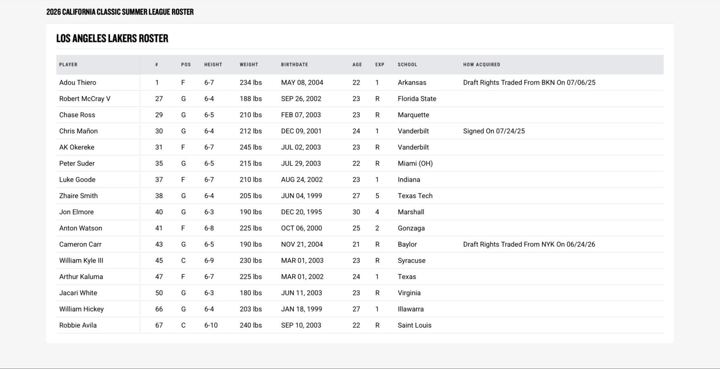
Task: Click Chris Mañon player name
Action: click(x=79, y=131)
